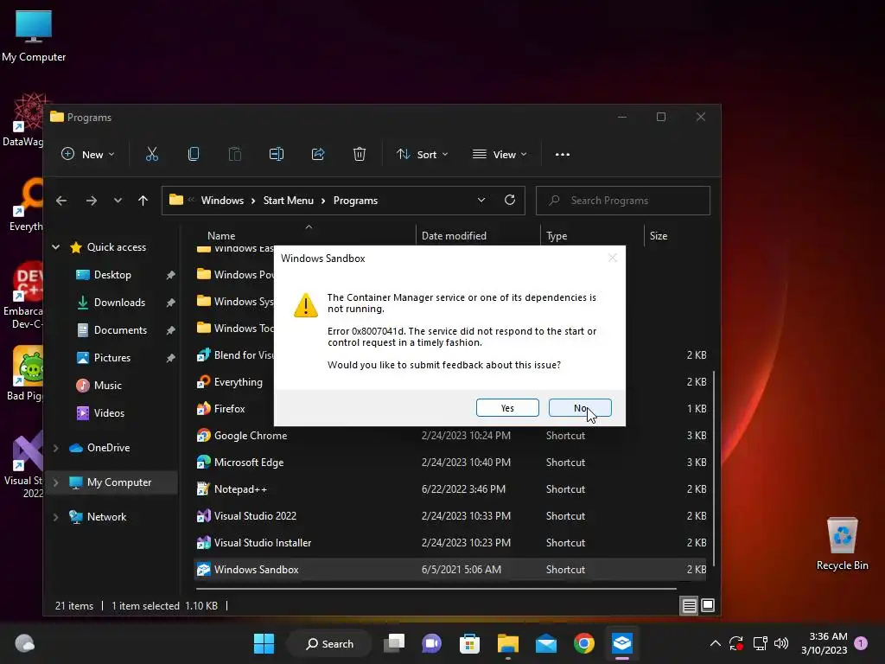Open Task View on the taskbar

[394, 643]
